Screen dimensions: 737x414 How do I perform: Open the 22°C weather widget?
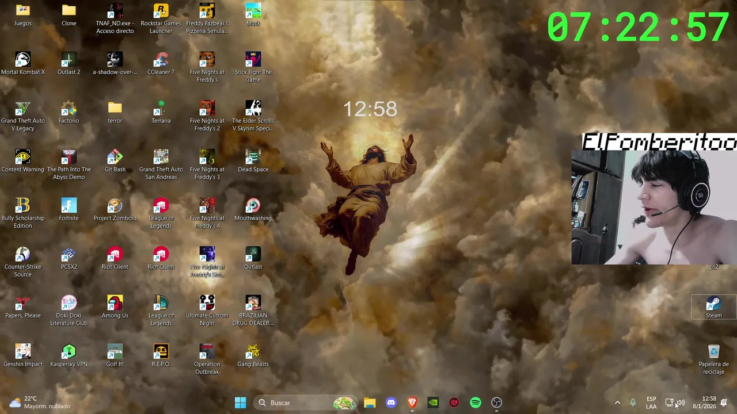[39, 402]
